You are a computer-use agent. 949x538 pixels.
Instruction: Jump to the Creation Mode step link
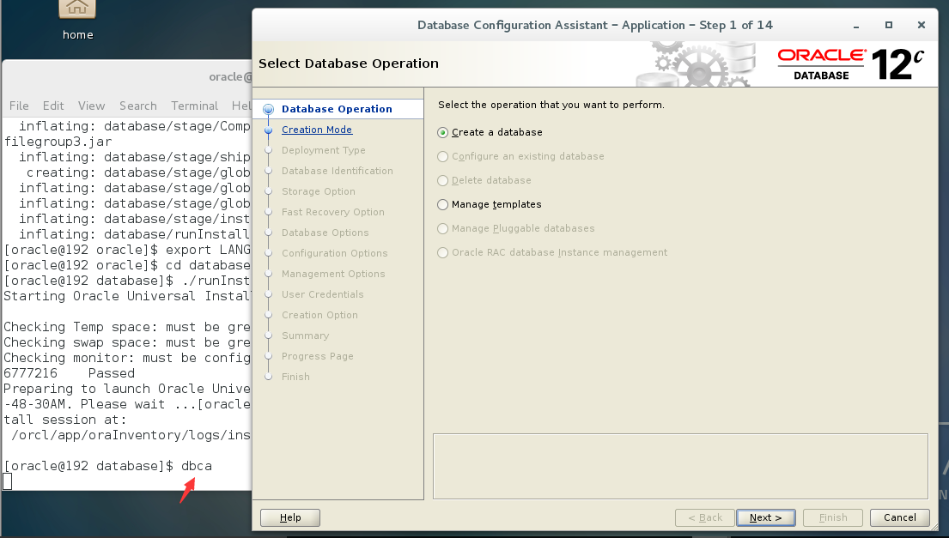[317, 130]
